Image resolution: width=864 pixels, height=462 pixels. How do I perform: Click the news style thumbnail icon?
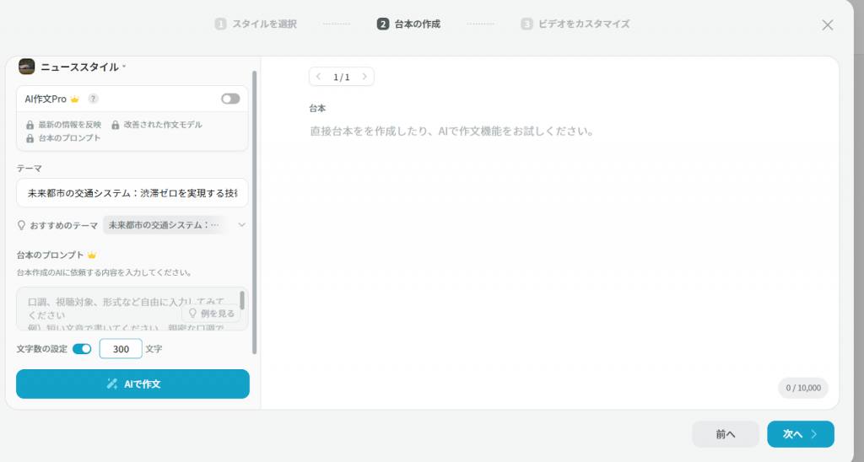[27, 67]
